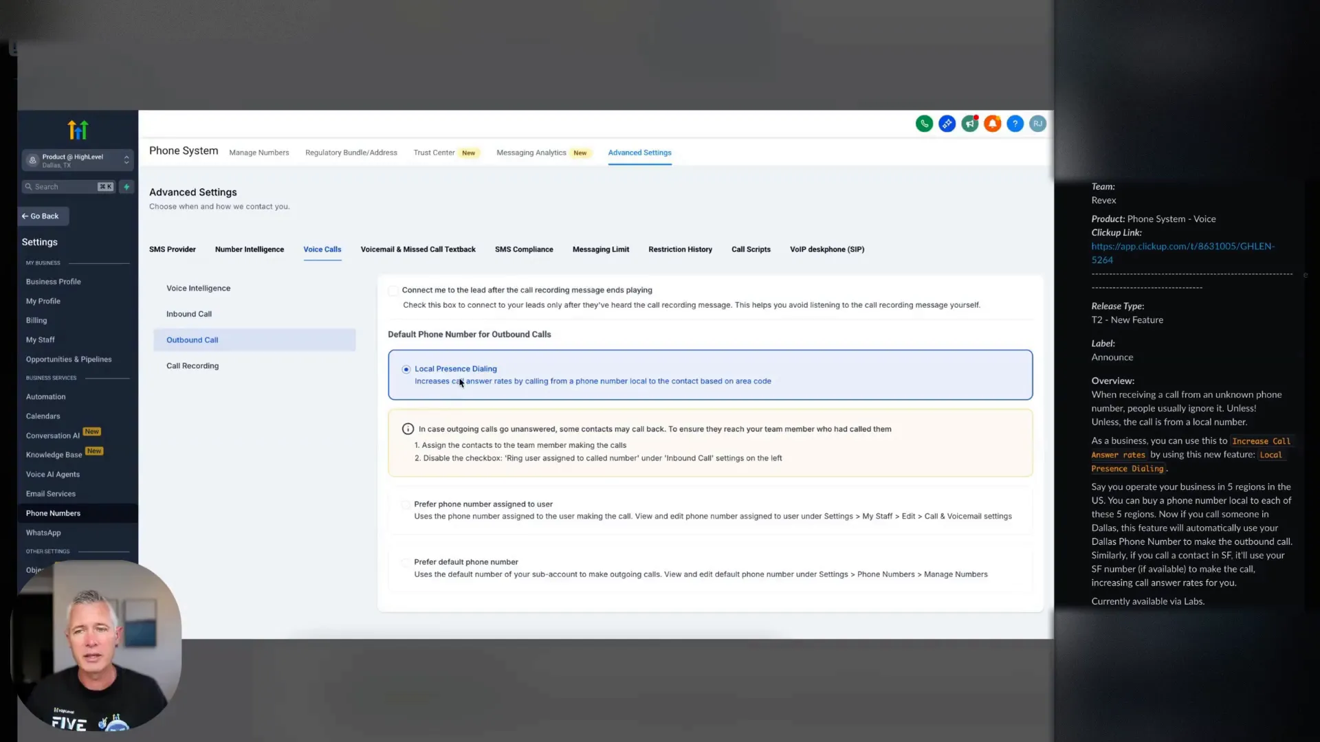This screenshot has width=1320, height=742.
Task: Open the Call Scripts tab
Action: pyautogui.click(x=751, y=249)
